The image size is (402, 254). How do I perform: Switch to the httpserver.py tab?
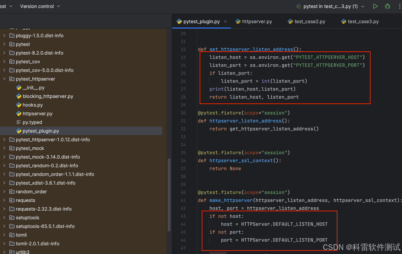254,21
